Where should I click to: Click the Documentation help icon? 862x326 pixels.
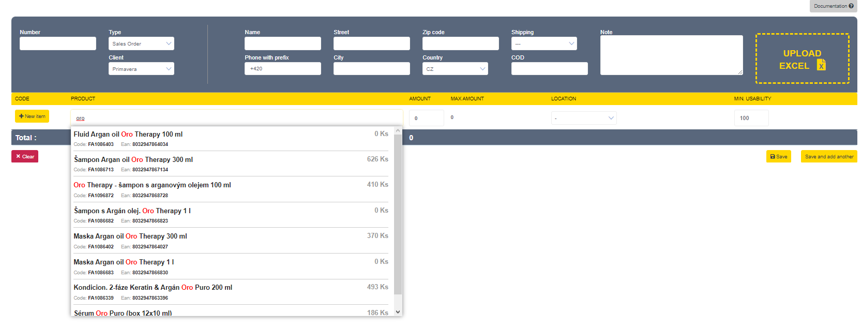(851, 6)
